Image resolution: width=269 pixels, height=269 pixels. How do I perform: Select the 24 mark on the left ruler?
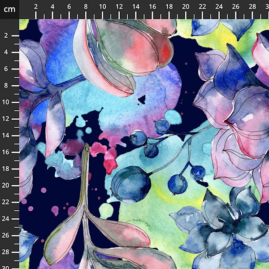point(6,218)
